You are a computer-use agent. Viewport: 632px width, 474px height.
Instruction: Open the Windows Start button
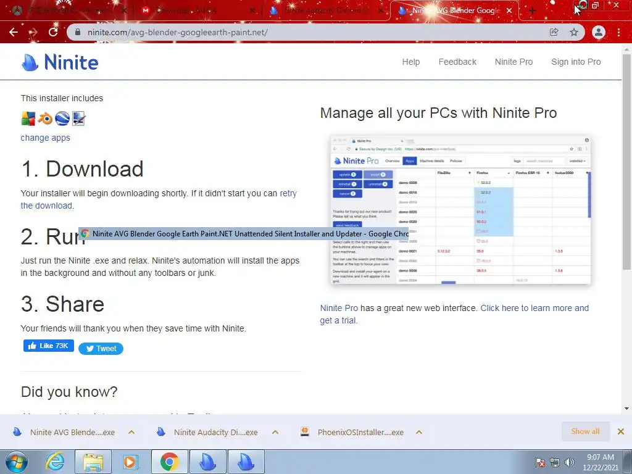[17, 462]
